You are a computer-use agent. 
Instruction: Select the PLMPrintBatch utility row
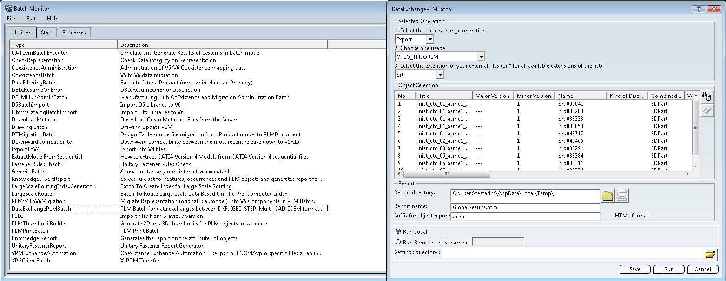169,231
